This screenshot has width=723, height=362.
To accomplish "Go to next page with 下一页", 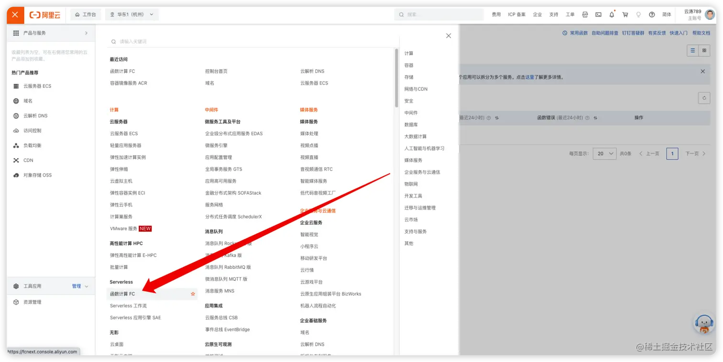I will (695, 154).
